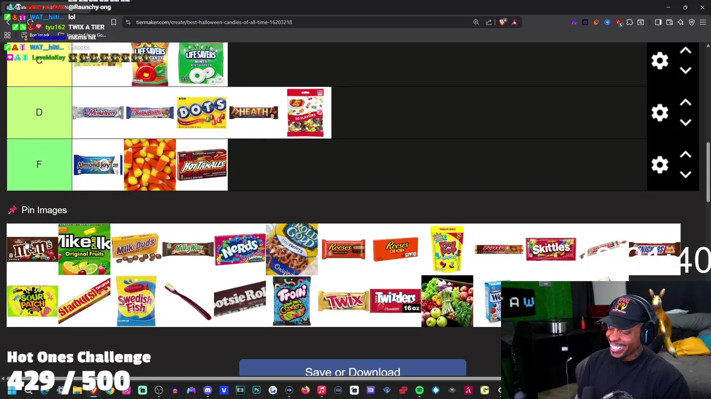The height and width of the screenshot is (399, 711).
Task: Move the C tier row down
Action: point(685,70)
